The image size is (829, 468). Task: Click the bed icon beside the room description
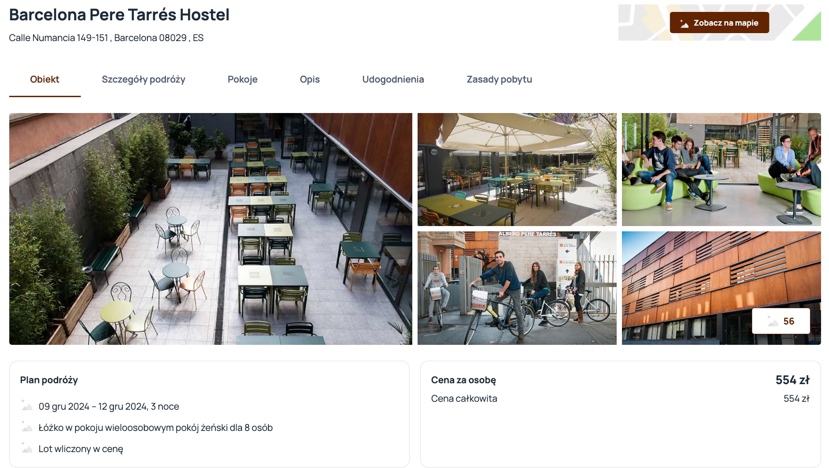27,426
